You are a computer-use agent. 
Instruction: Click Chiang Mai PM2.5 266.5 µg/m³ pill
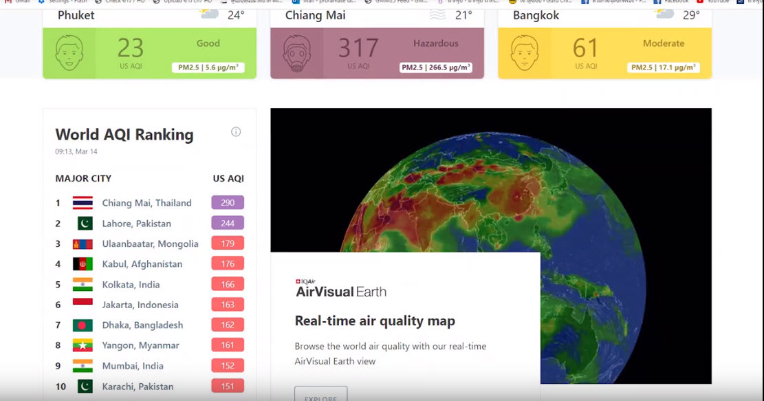435,67
